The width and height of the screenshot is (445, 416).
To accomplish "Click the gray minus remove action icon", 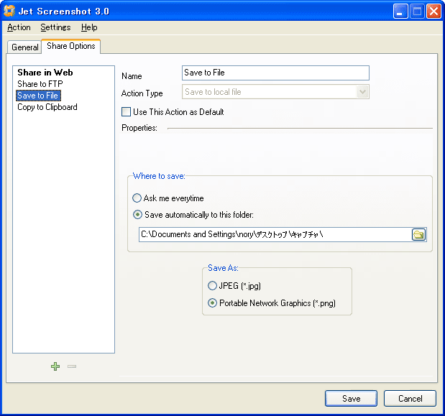I will pos(72,366).
